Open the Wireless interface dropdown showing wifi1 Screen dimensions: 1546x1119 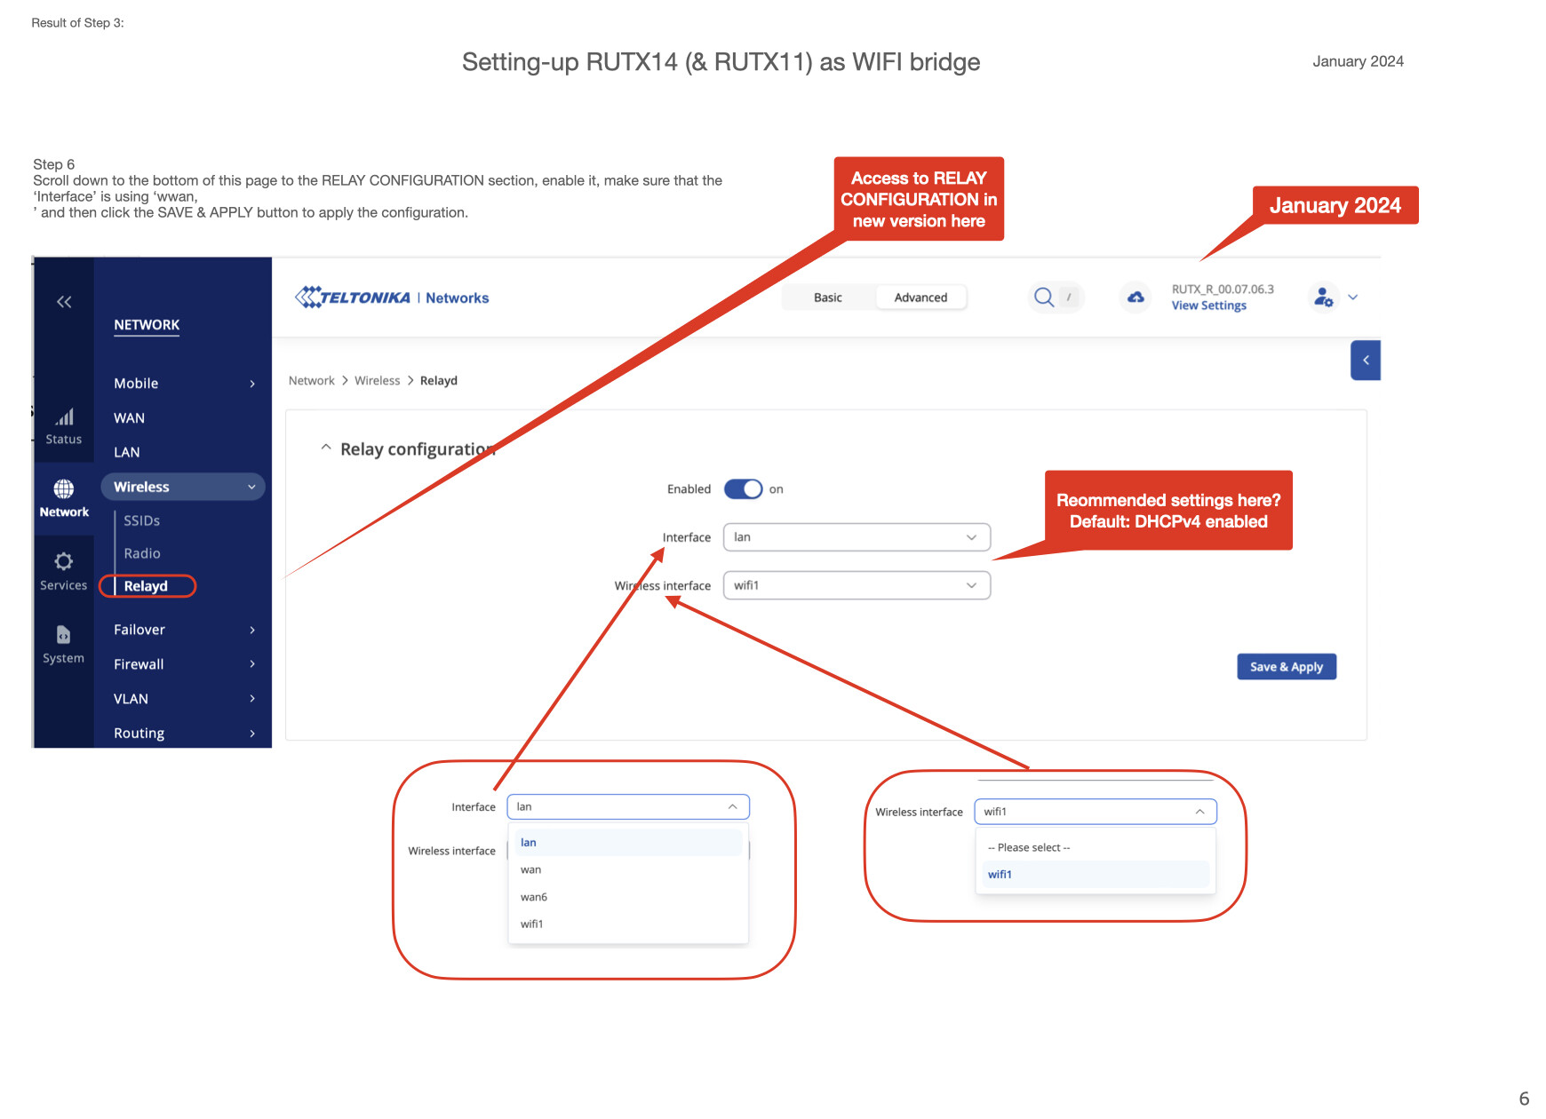tap(857, 585)
